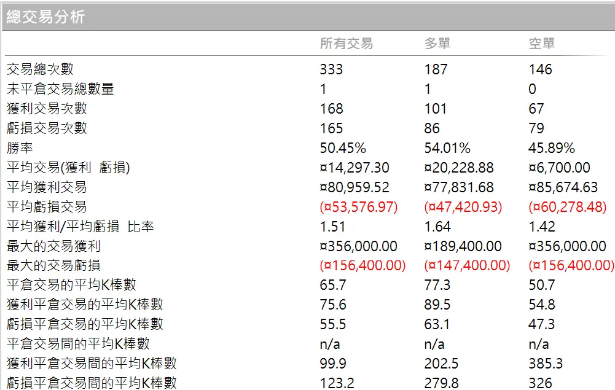Viewport: 615px width, 390px height.
Task: Click the 虧損交易次數 row label
Action: 45,128
